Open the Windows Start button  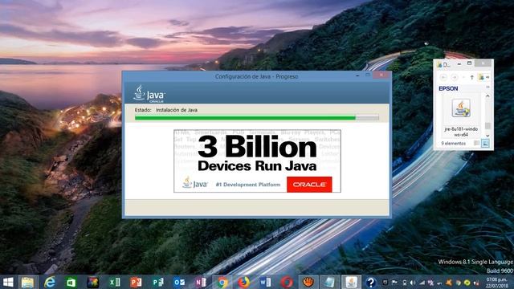(8, 282)
